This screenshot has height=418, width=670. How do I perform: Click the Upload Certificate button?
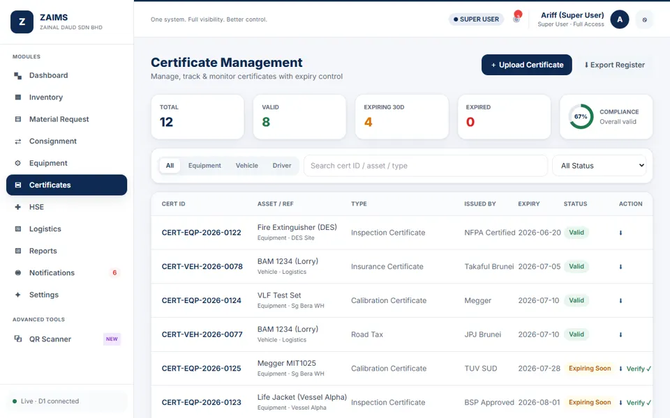526,65
